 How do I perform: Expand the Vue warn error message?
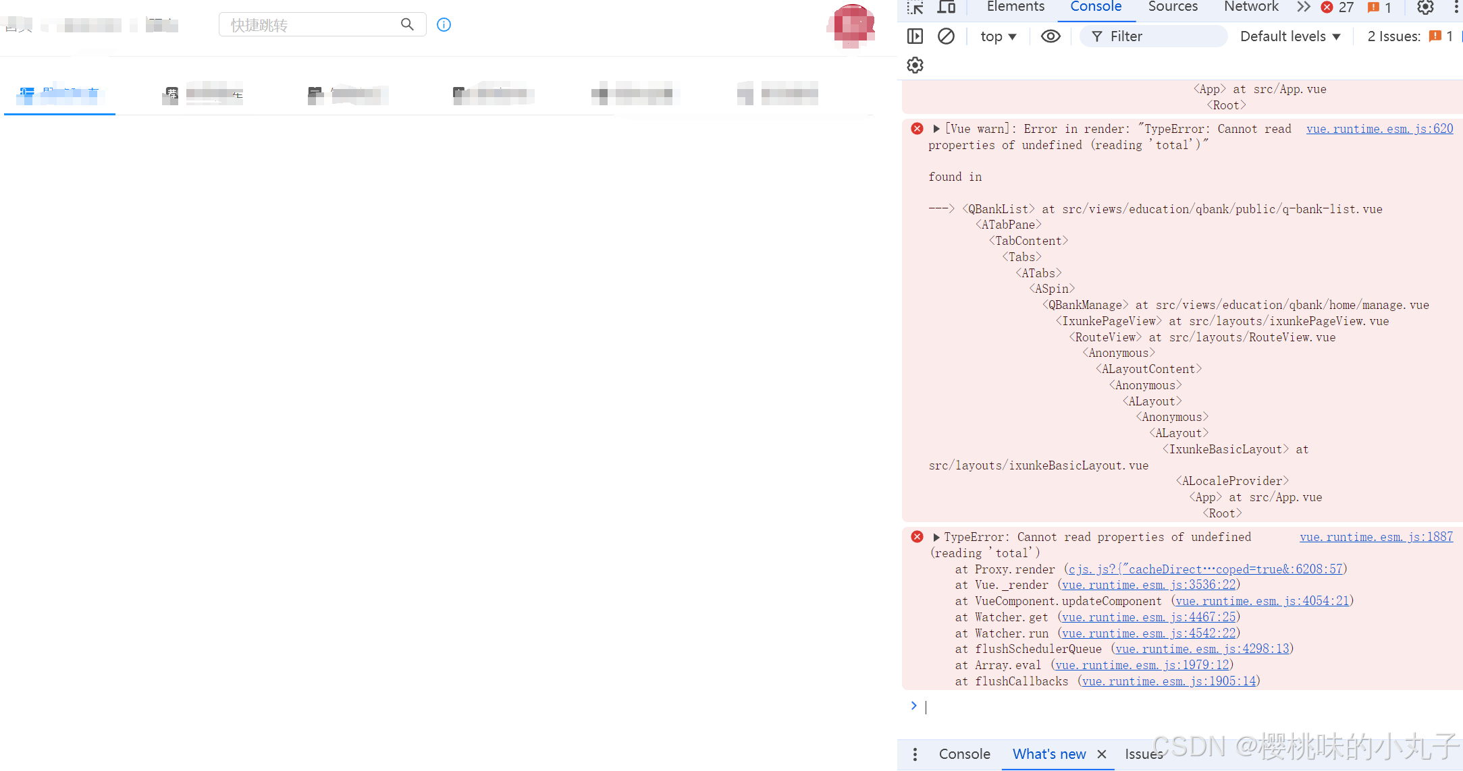tap(936, 129)
